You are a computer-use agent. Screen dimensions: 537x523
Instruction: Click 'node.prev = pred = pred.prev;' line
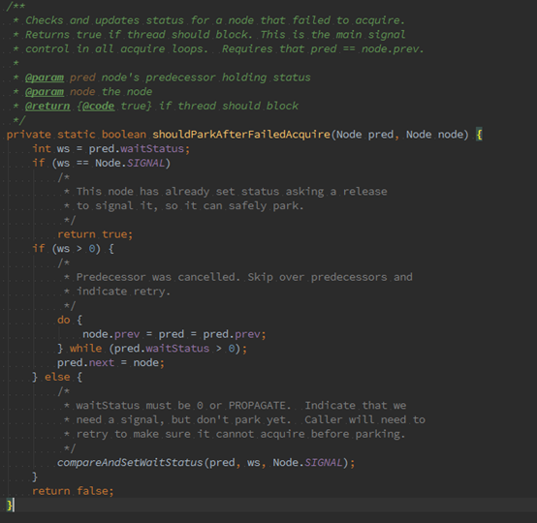(174, 334)
